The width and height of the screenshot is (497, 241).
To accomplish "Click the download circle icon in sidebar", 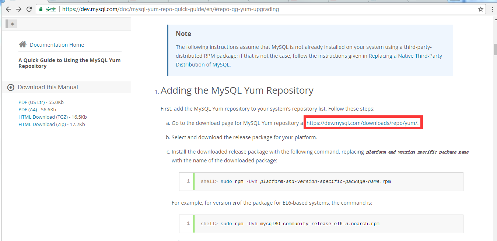I will tap(11, 87).
